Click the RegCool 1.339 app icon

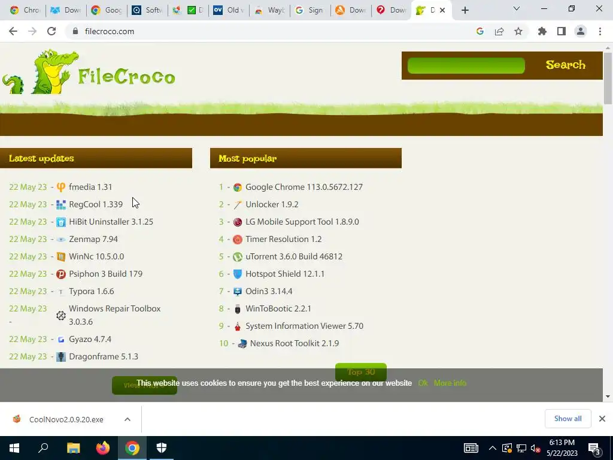(61, 205)
